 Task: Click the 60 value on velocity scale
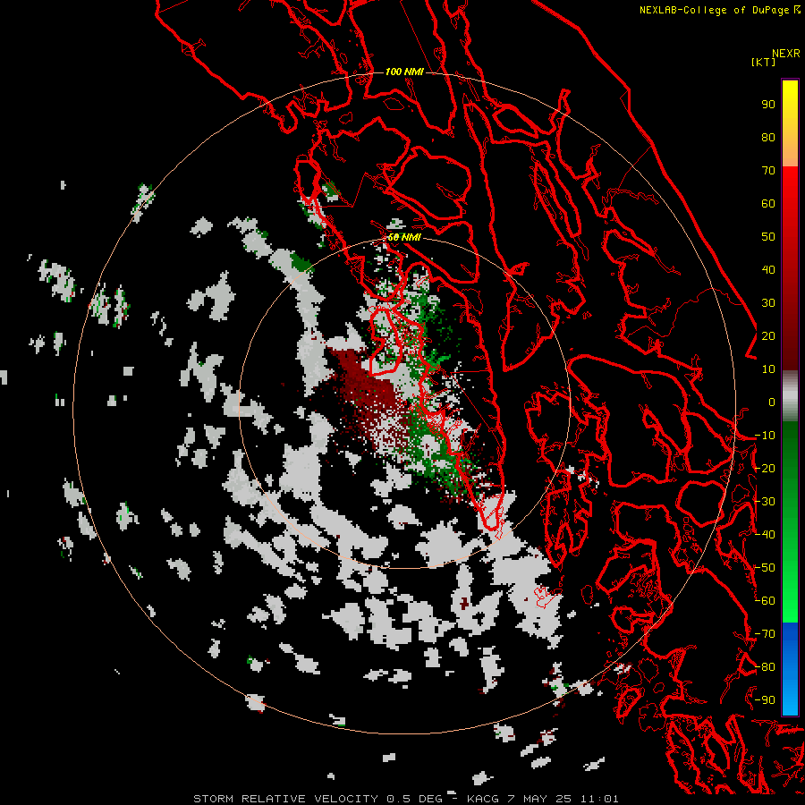point(768,203)
